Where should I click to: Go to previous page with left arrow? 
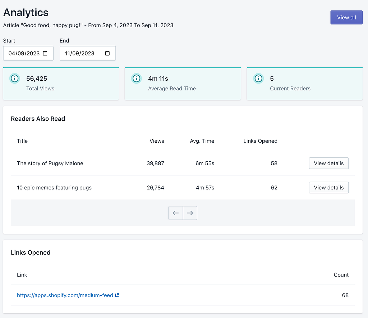[x=176, y=213]
